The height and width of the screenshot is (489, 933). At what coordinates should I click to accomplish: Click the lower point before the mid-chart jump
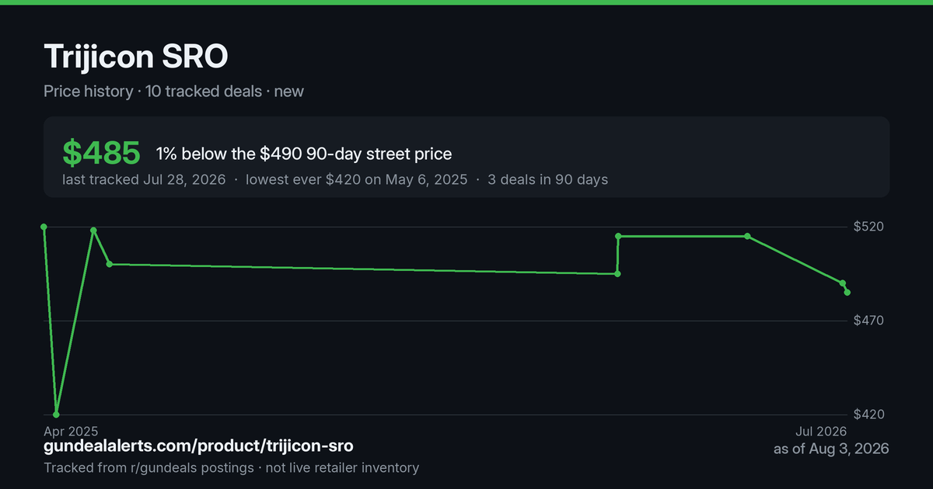click(617, 273)
